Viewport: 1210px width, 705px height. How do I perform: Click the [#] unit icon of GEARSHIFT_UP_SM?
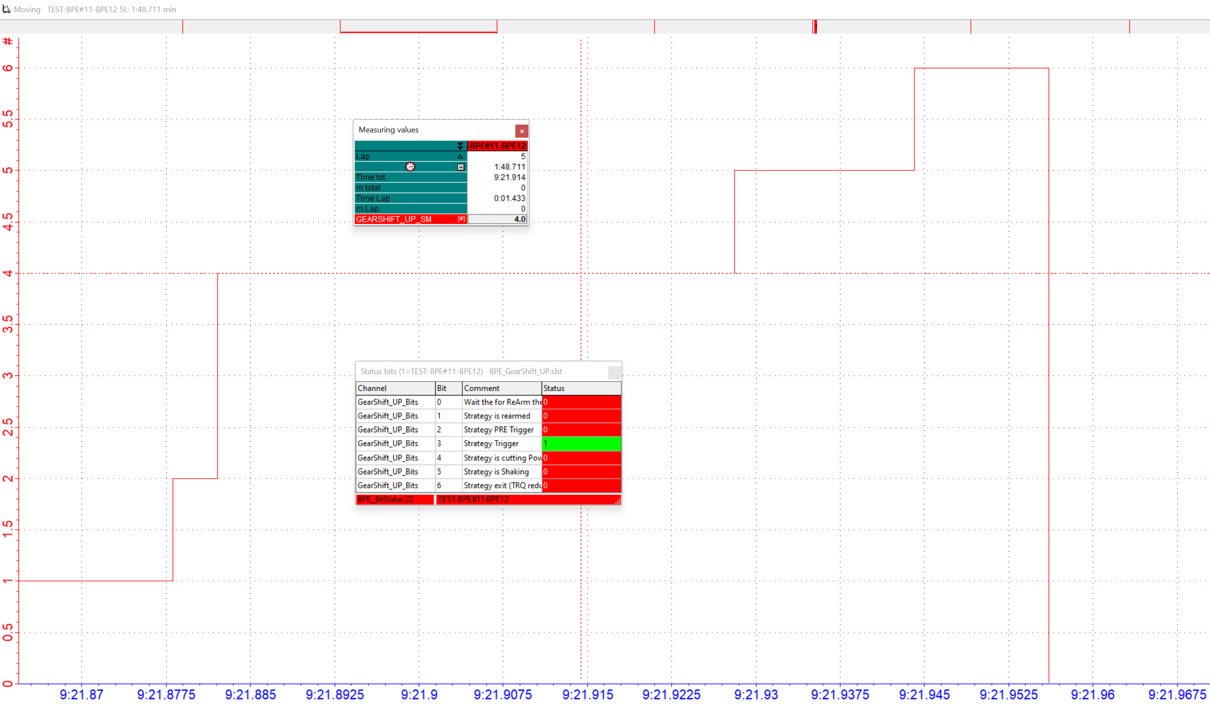pyautogui.click(x=461, y=219)
